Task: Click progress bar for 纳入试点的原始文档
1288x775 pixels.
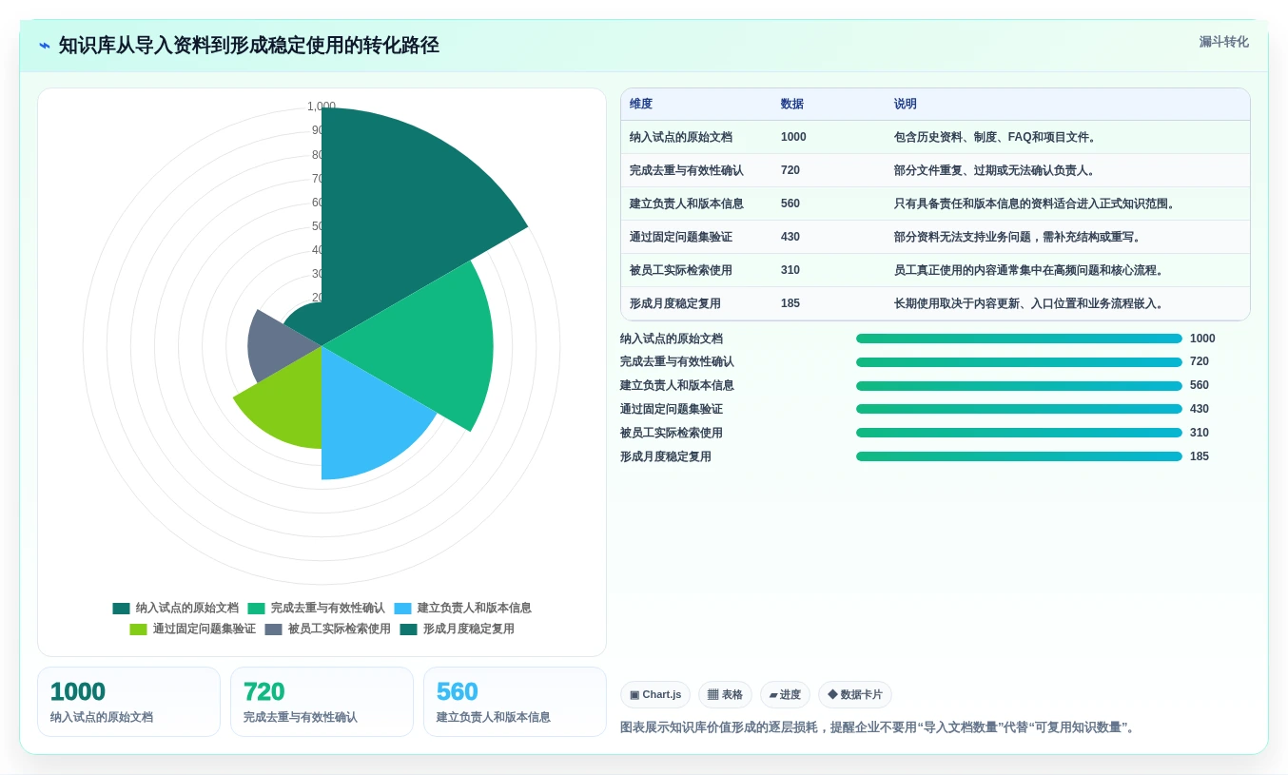Action: [x=1019, y=339]
